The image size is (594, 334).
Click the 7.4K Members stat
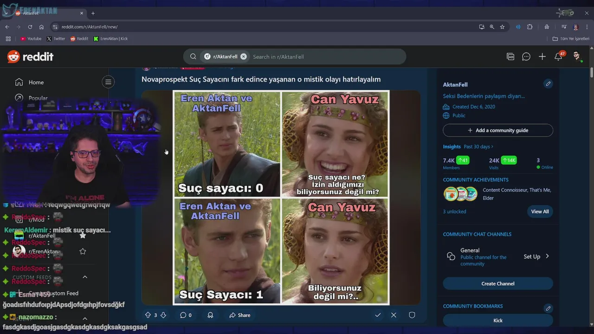point(456,163)
